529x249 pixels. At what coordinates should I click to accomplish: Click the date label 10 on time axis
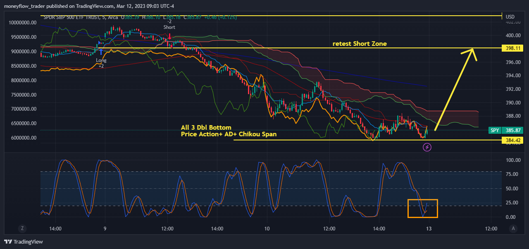[x=267, y=228]
